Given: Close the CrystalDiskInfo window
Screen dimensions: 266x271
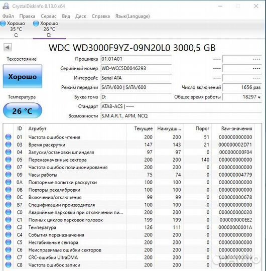Looking at the screenshot, I should tap(256, 6).
